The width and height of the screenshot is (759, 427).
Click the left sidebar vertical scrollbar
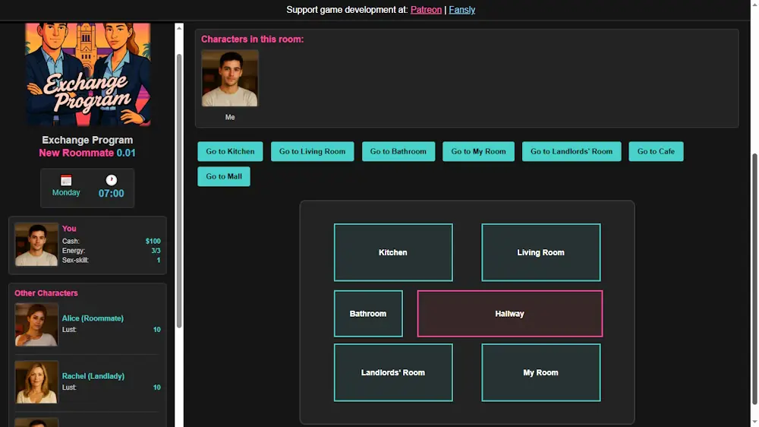[179, 190]
